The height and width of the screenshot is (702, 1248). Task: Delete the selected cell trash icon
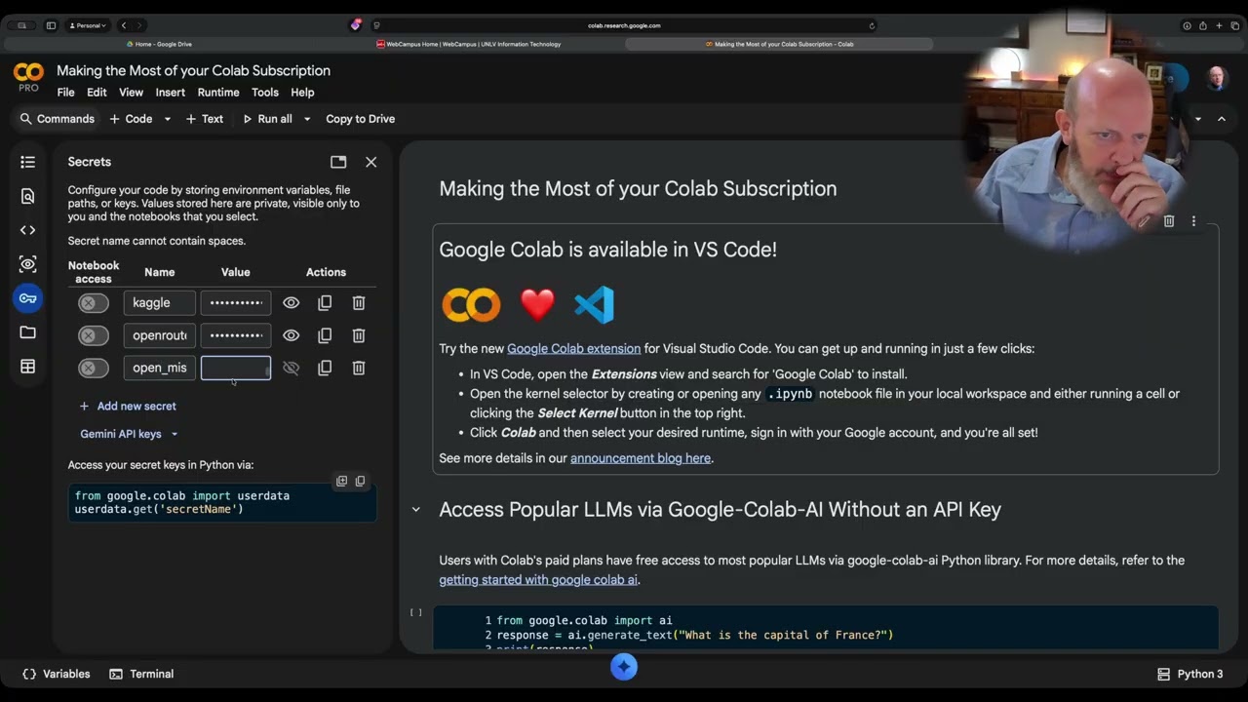click(x=1169, y=221)
